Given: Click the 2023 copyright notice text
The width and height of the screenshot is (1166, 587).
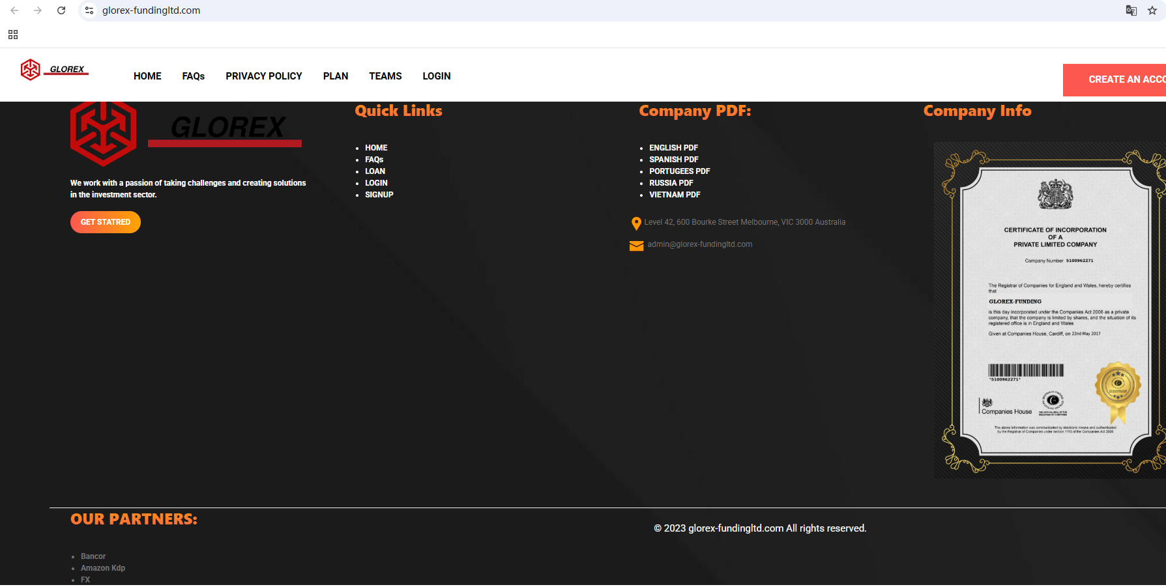Looking at the screenshot, I should (x=760, y=528).
